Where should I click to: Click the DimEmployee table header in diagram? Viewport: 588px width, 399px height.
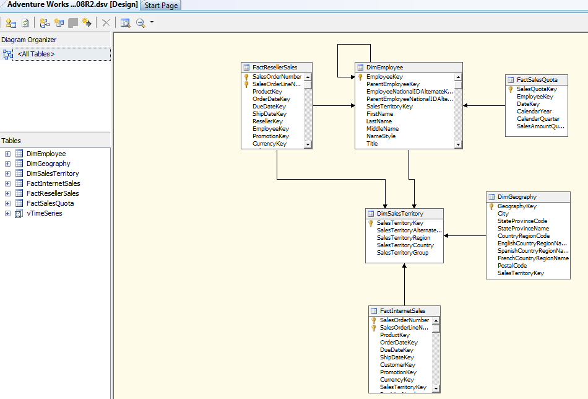(x=409, y=68)
